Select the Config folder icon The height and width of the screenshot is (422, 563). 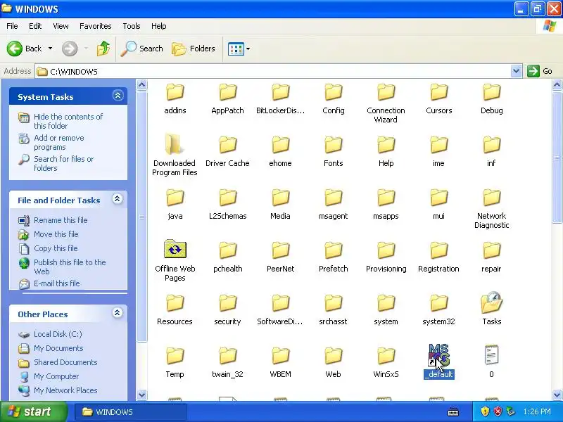[333, 92]
